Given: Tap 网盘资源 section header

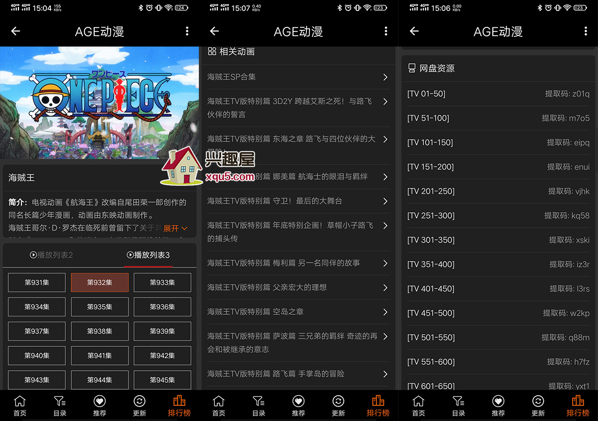Looking at the screenshot, I should pyautogui.click(x=431, y=68).
